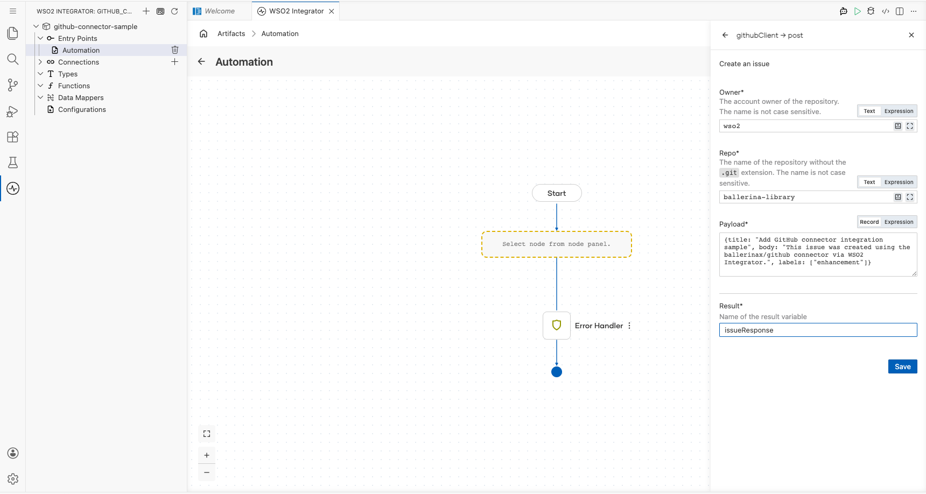Expand the Owner field editor
Screen dimensions: 926x494
coord(910,126)
